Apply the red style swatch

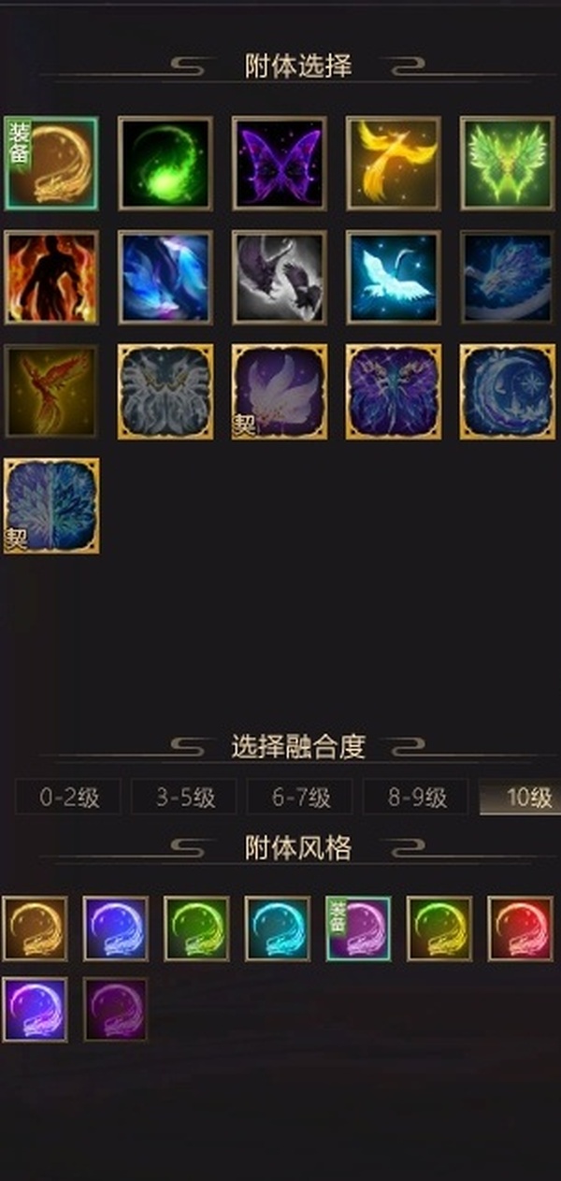(x=521, y=929)
